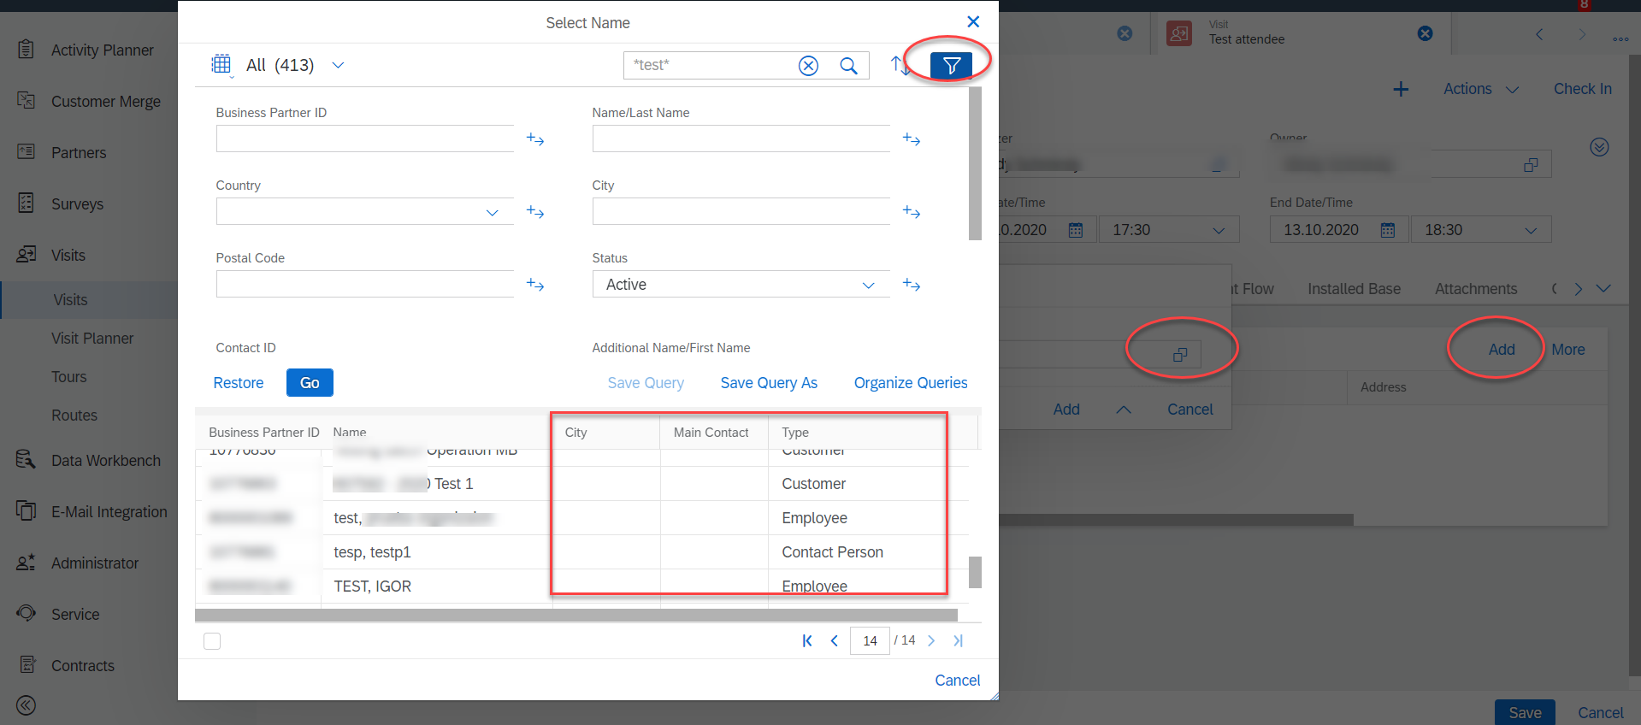Image resolution: width=1641 pixels, height=725 pixels.
Task: Click the plus icon near Actions
Action: coord(1401,89)
